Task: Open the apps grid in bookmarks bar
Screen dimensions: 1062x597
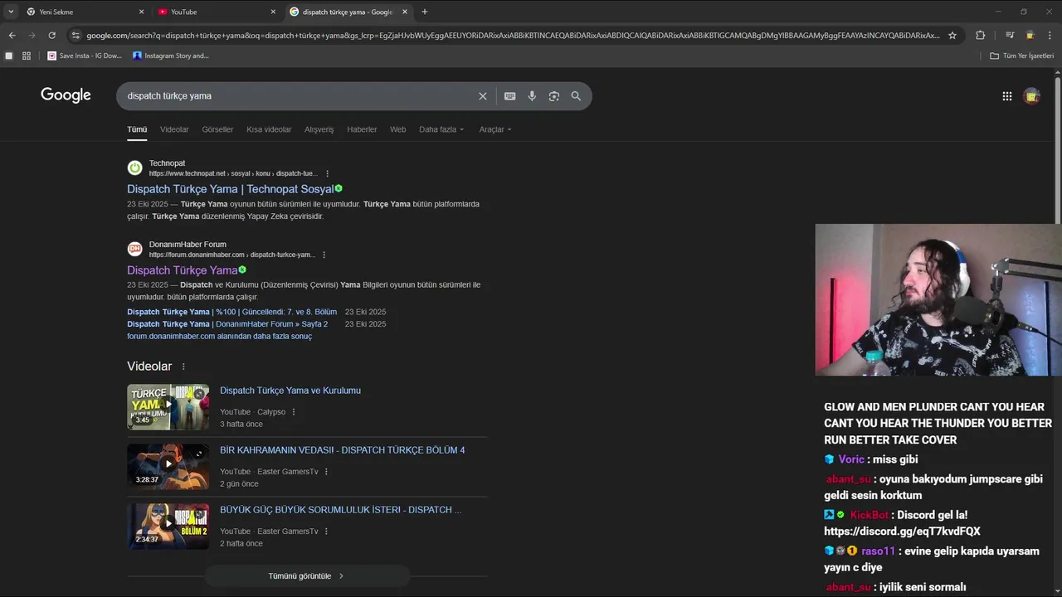Action: [x=27, y=56]
